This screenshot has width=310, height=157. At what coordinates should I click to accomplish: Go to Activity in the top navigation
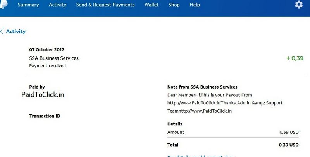pyautogui.click(x=57, y=5)
